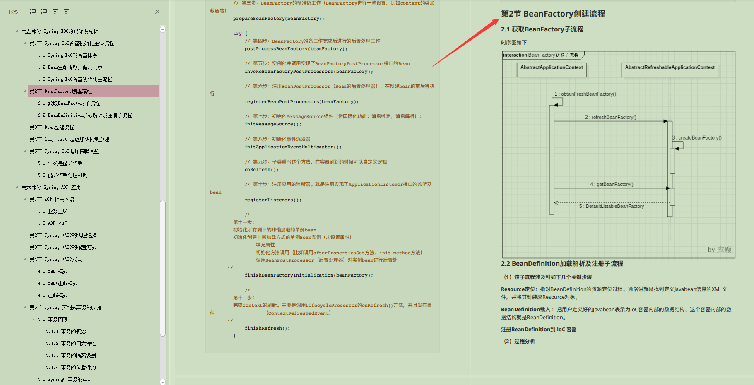Go to bookmark 4.2 XML+注解模式
754x385 pixels.
58,283
